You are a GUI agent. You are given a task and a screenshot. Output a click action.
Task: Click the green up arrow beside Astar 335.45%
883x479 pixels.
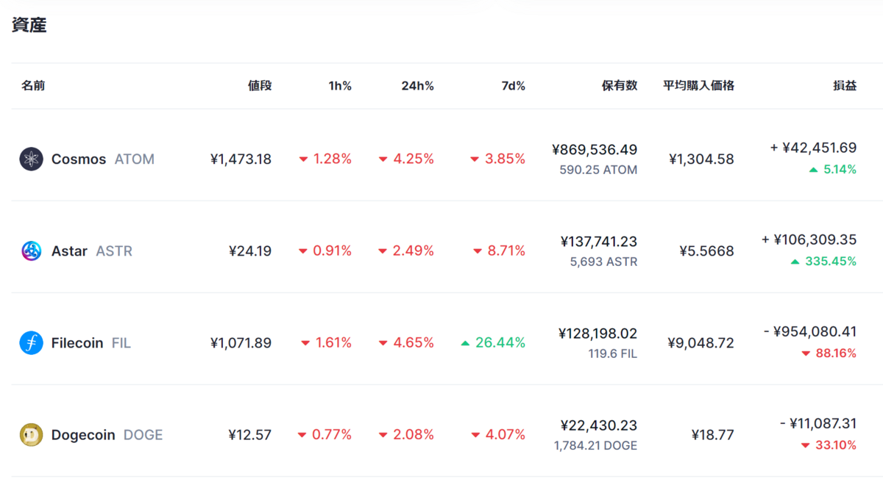(794, 262)
